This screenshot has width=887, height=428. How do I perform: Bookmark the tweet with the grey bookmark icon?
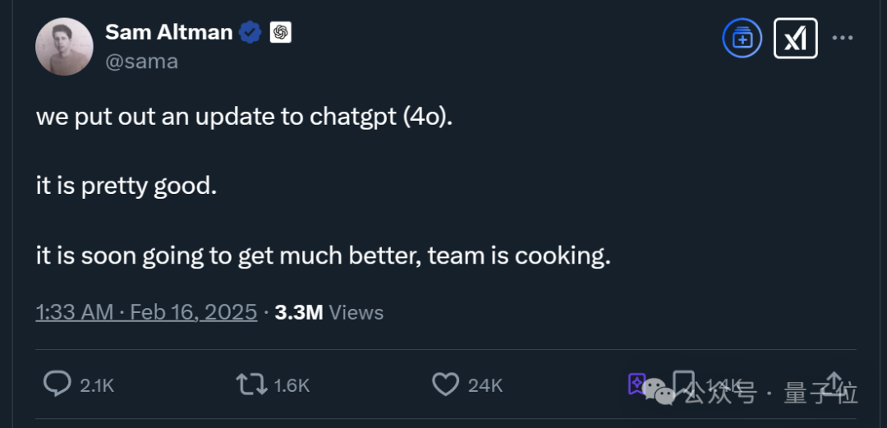pyautogui.click(x=682, y=384)
